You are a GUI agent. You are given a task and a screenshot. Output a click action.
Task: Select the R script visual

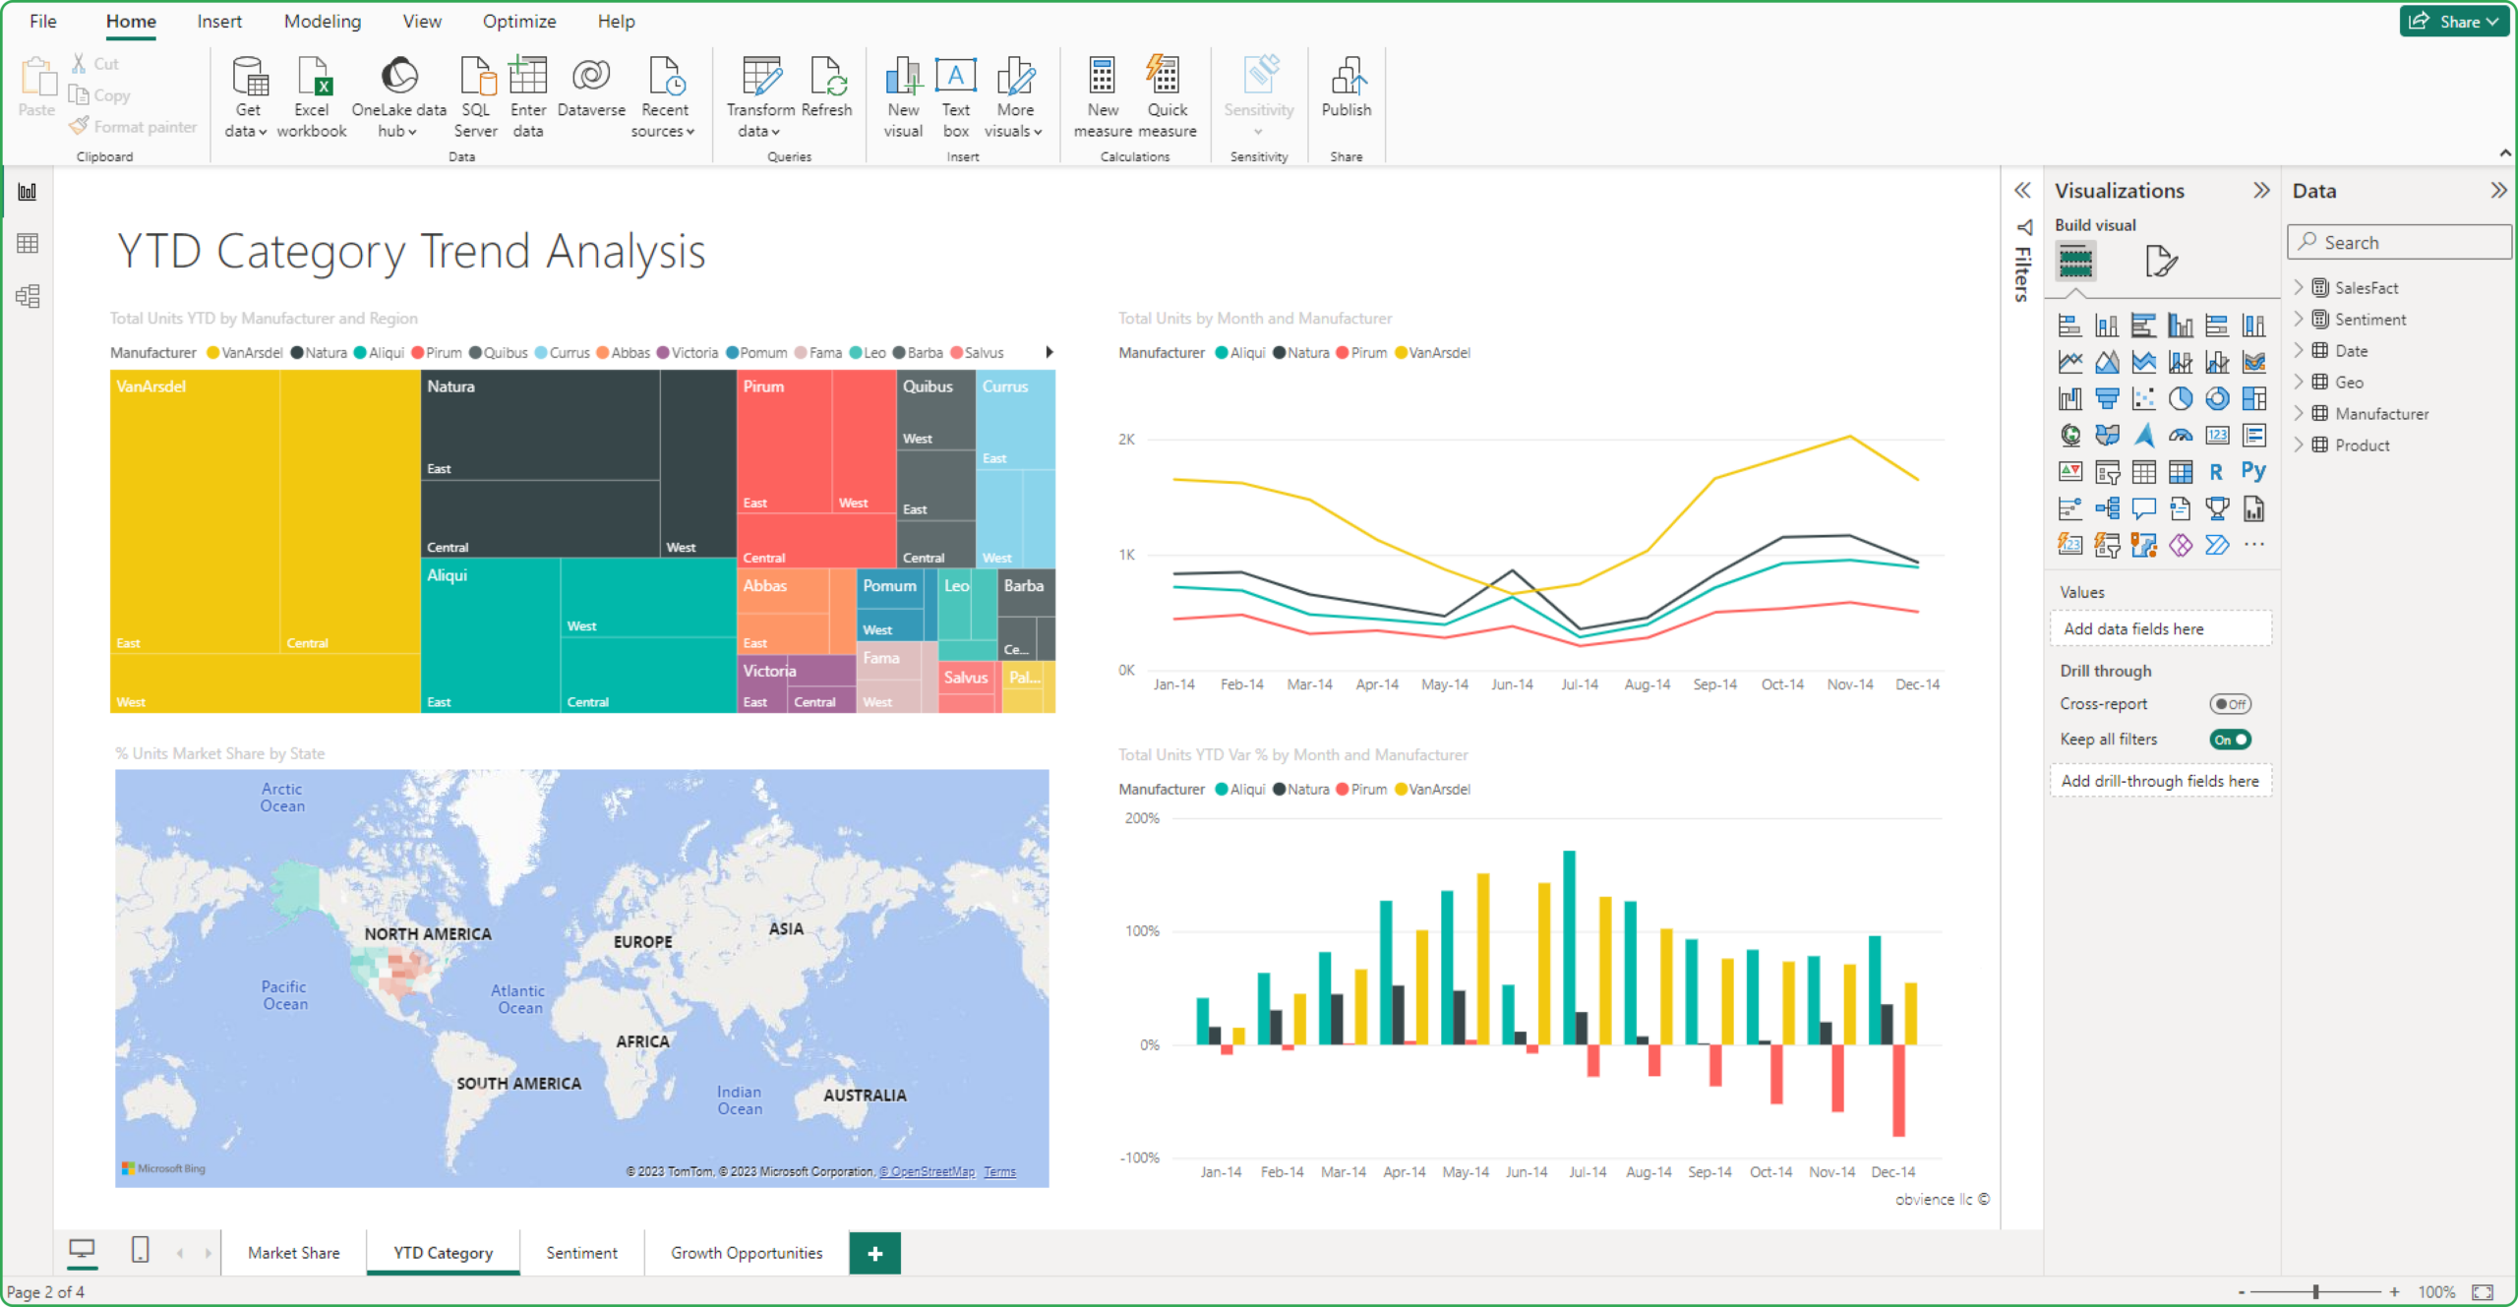click(2217, 471)
